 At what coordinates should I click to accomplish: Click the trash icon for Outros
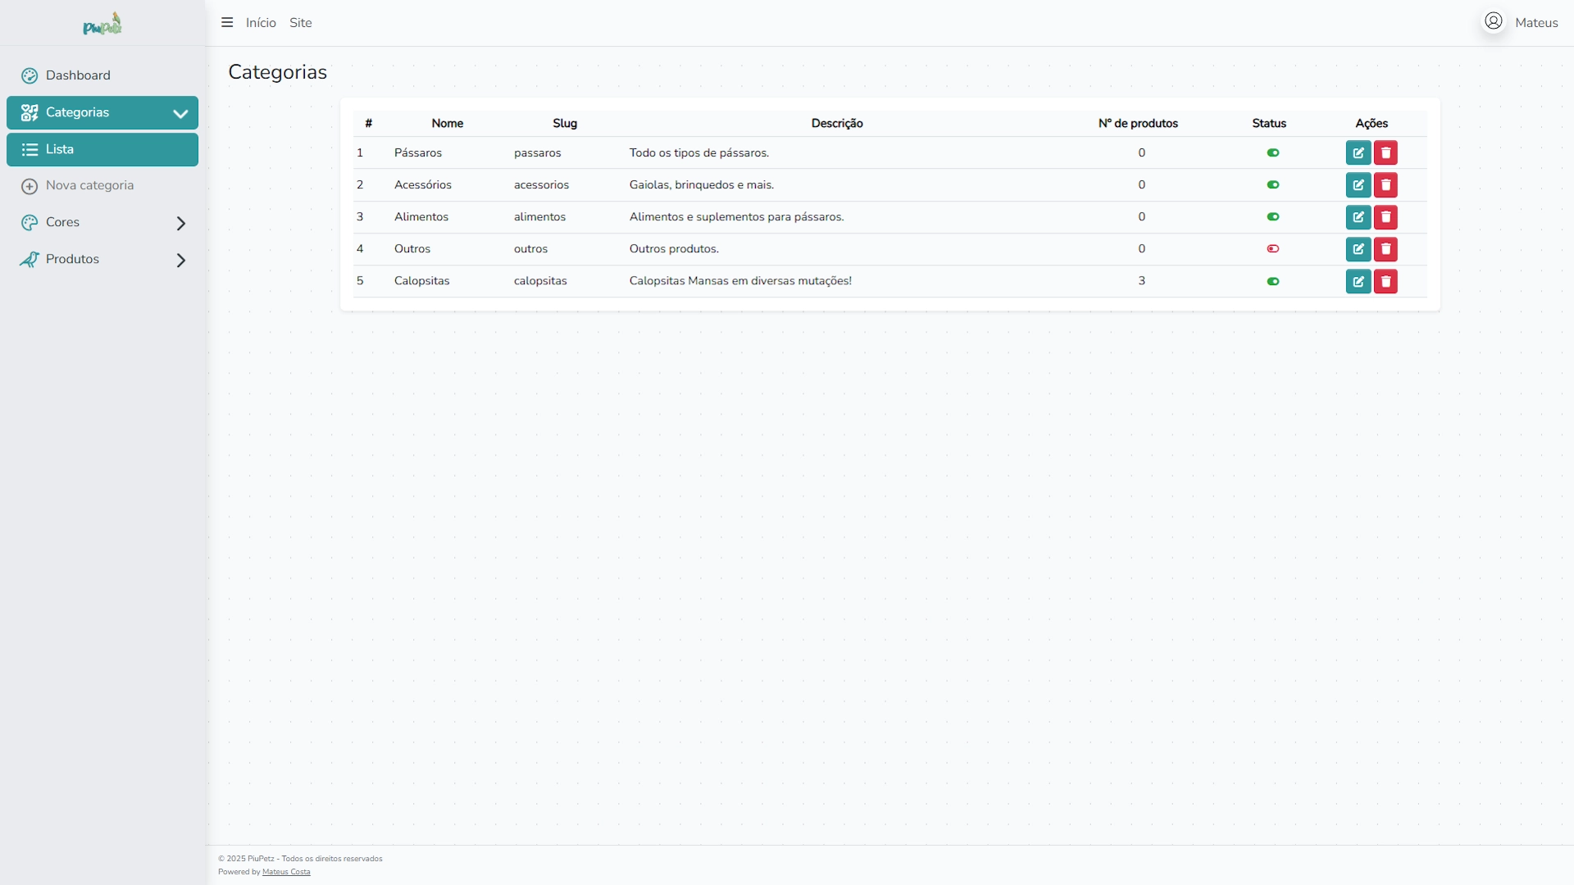coord(1385,249)
